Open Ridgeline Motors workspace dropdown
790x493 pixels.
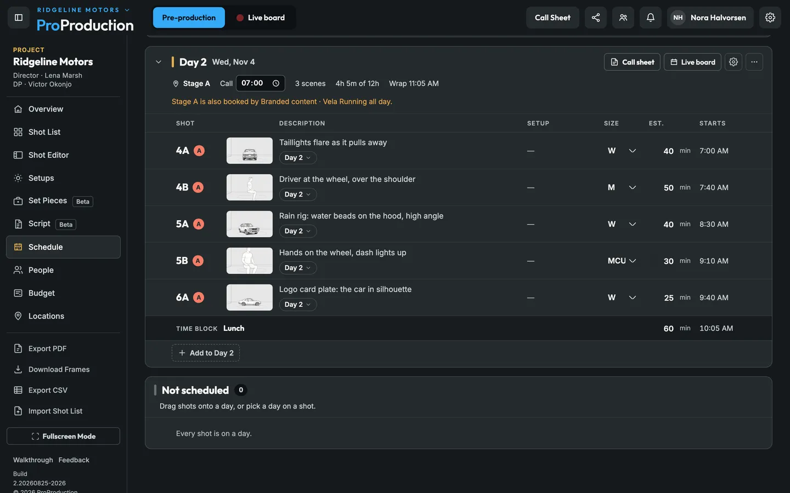click(x=83, y=10)
